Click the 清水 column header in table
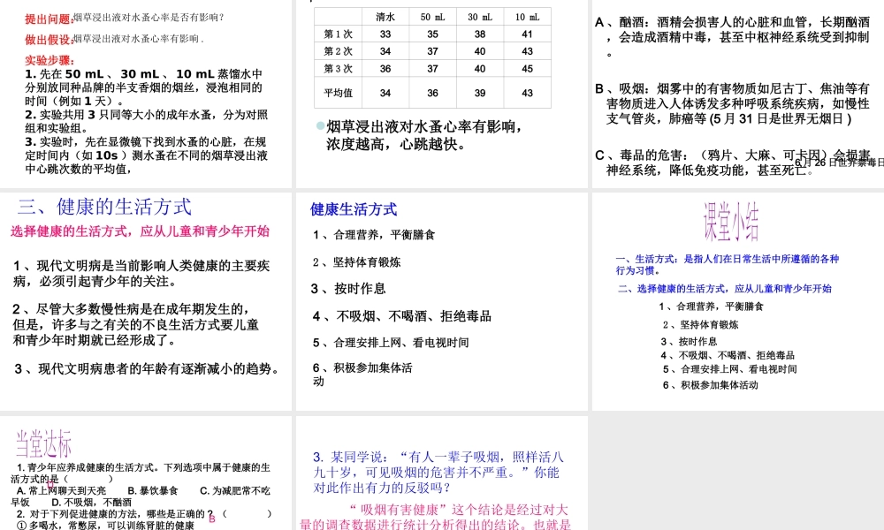Screen dimensions: 884x530 pos(385,17)
